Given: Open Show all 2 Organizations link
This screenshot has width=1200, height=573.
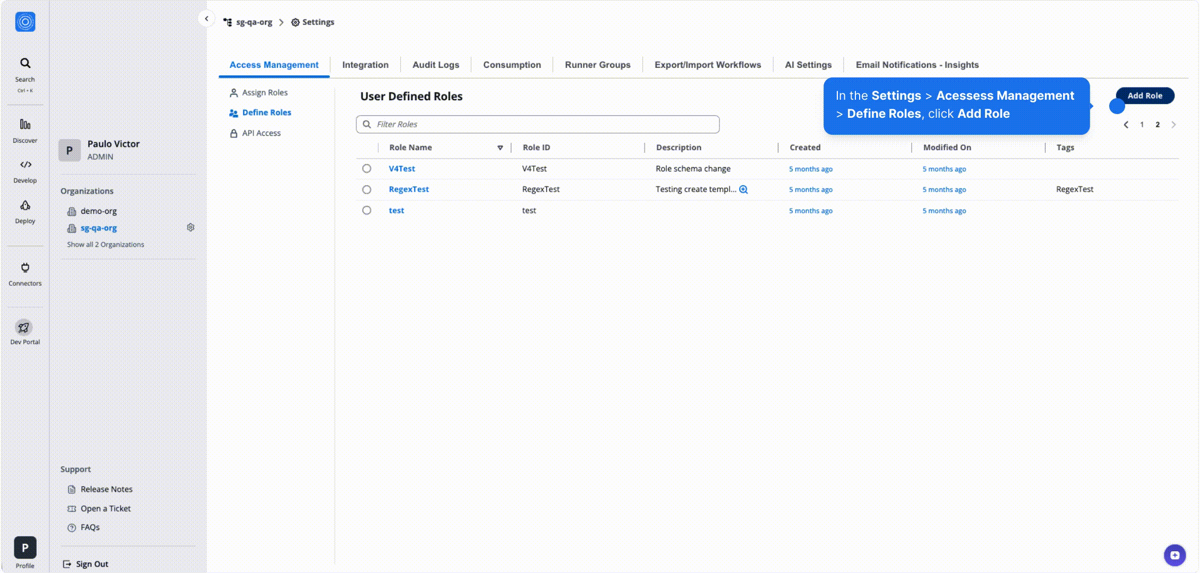Looking at the screenshot, I should coord(105,245).
